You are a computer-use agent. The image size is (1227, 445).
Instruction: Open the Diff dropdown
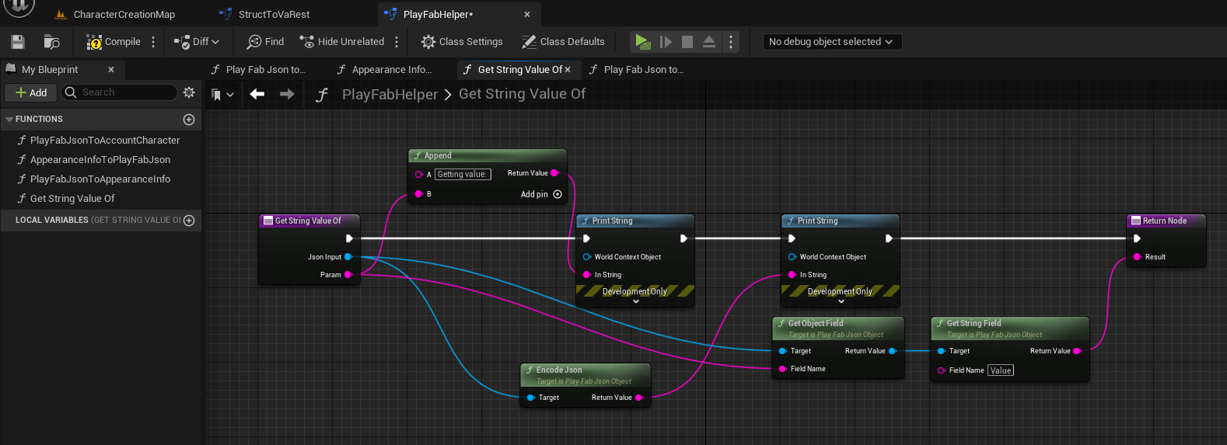pyautogui.click(x=197, y=42)
